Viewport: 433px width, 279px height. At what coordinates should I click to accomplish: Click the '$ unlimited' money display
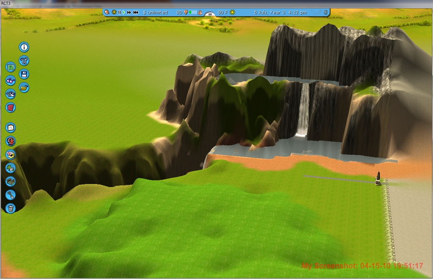(x=155, y=13)
